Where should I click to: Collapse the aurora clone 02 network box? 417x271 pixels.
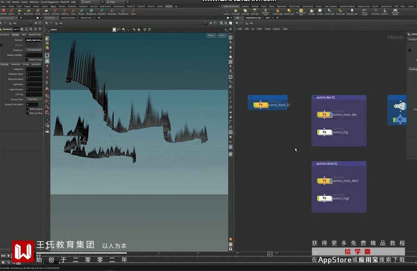point(314,163)
